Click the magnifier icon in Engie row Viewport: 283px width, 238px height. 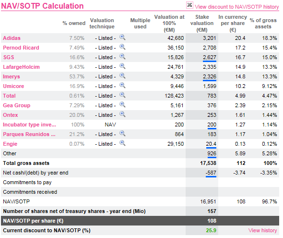122,143
